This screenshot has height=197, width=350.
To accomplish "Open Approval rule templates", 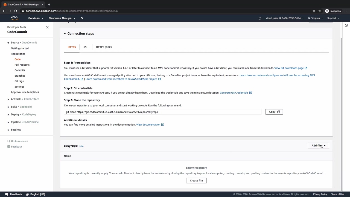I will [25, 92].
